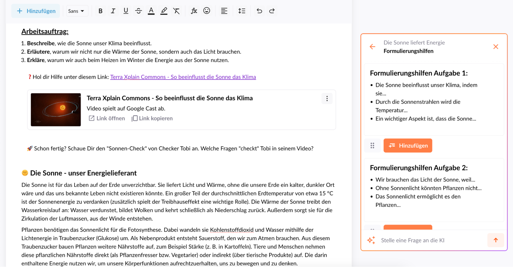
Task: Insert a formula with the fx icon
Action: pyautogui.click(x=194, y=11)
